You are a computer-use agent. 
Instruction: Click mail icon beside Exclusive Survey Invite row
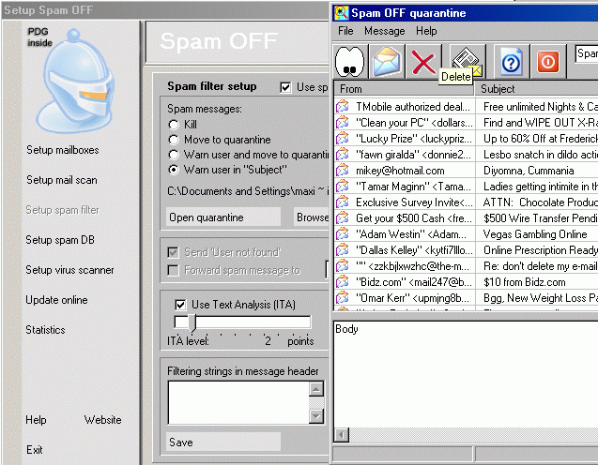point(343,202)
